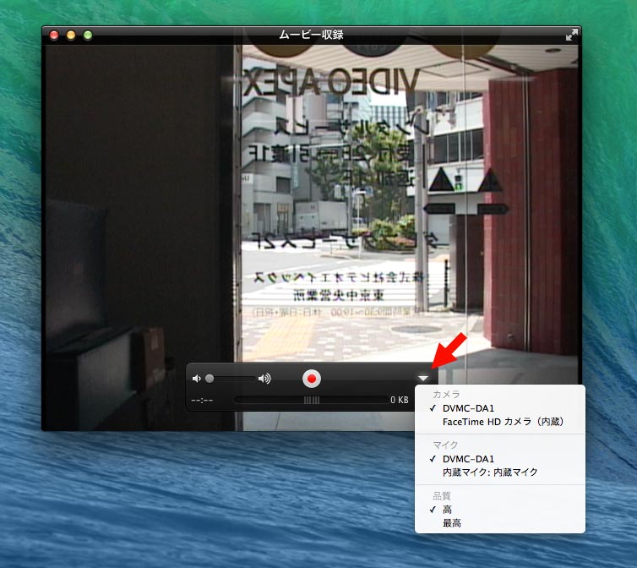Select DVMC-DA1 under the カメラ section

click(468, 408)
